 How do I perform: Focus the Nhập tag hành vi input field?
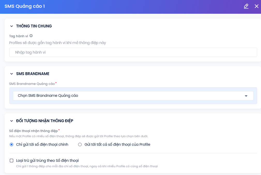click(133, 52)
